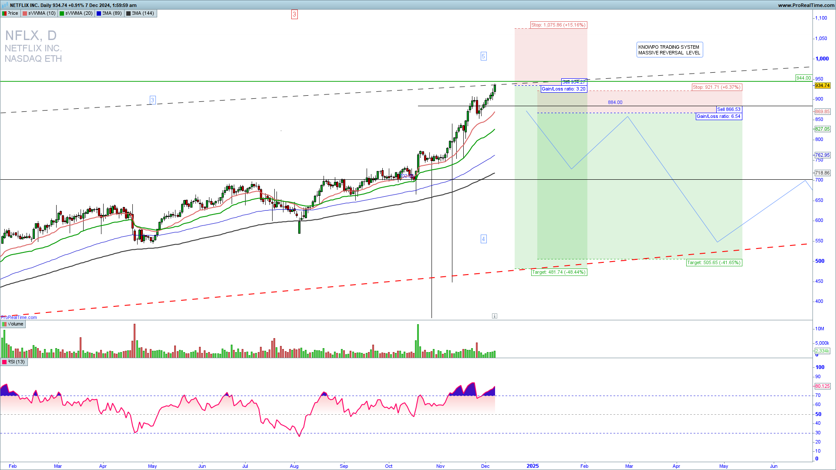Select the eVWMA (10) indicator label

click(x=39, y=13)
